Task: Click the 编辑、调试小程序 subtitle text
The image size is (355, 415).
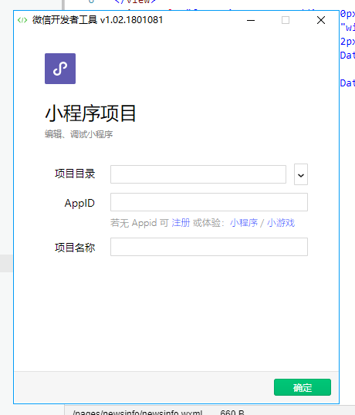Action: pyautogui.click(x=79, y=134)
